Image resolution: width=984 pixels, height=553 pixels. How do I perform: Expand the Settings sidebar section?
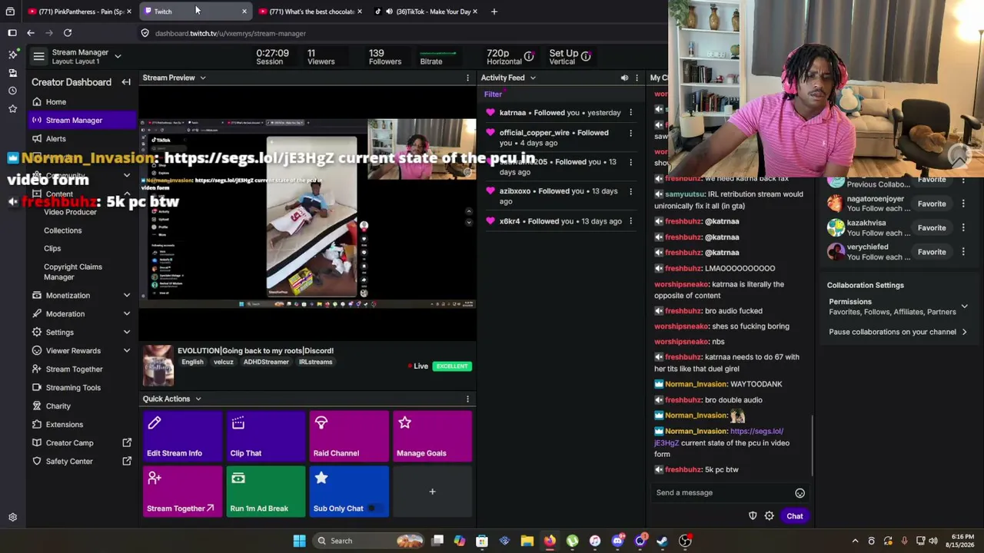[127, 333]
